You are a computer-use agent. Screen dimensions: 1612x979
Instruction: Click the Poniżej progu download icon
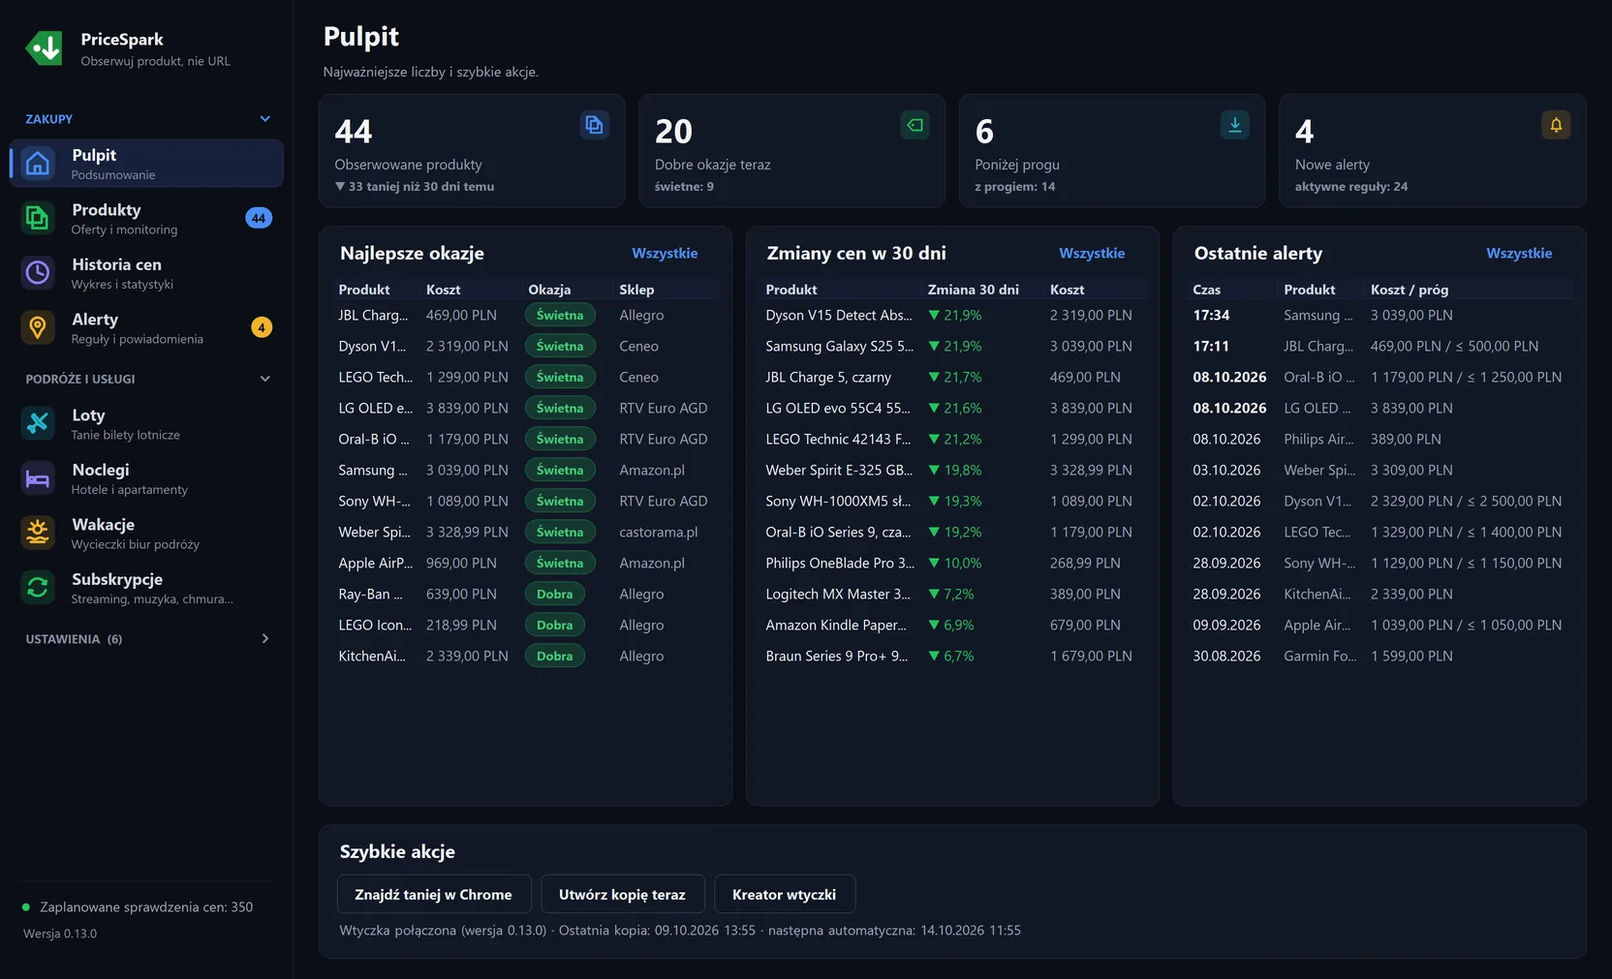1235,125
